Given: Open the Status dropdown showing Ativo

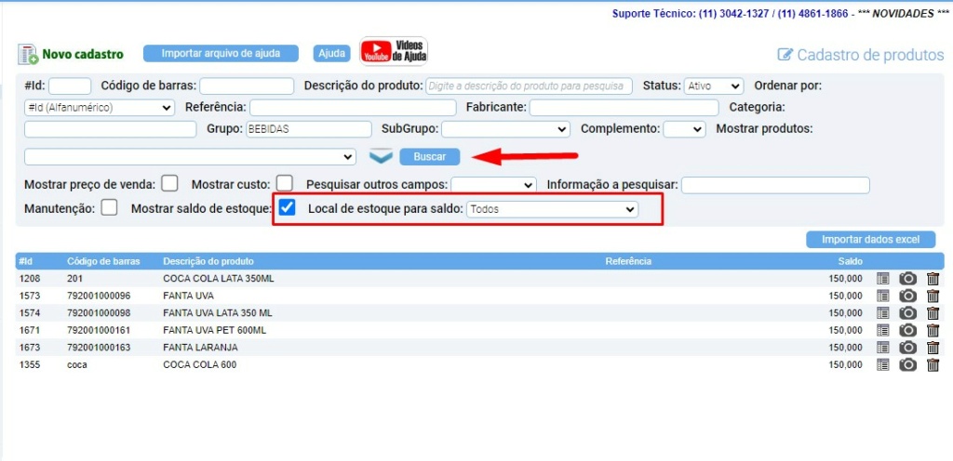Looking at the screenshot, I should click(714, 86).
